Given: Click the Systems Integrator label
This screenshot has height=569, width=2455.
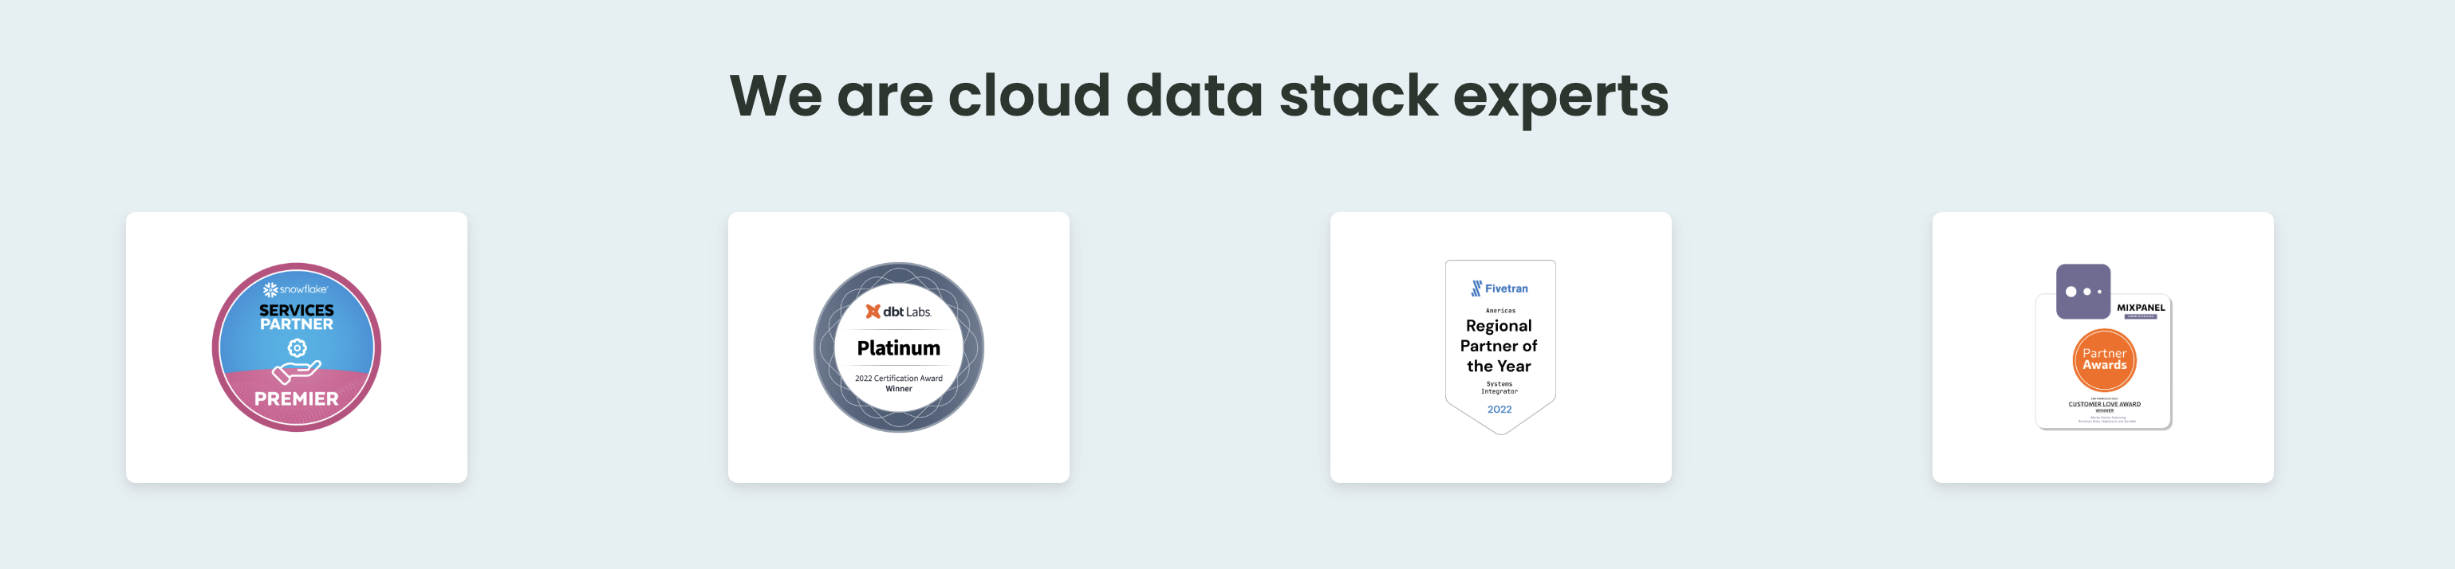Looking at the screenshot, I should (1499, 387).
